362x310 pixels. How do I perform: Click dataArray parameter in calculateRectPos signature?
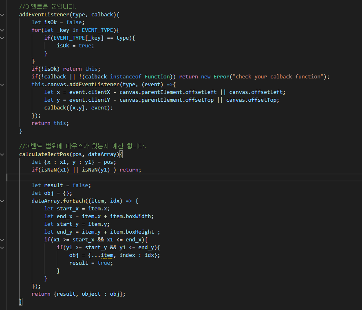pos(102,154)
